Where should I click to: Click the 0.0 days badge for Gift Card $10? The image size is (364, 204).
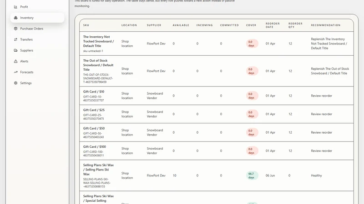tap(252, 96)
